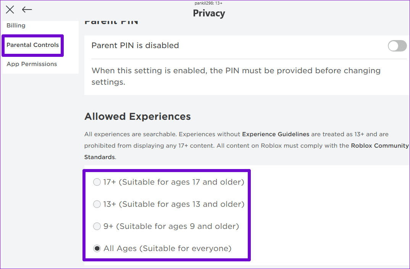Screen dimensions: 410x269
Task: Open the App Permissions section
Action: 32,64
